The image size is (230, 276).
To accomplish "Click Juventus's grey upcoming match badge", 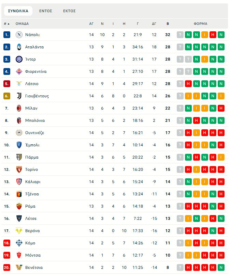I will [x=180, y=96].
